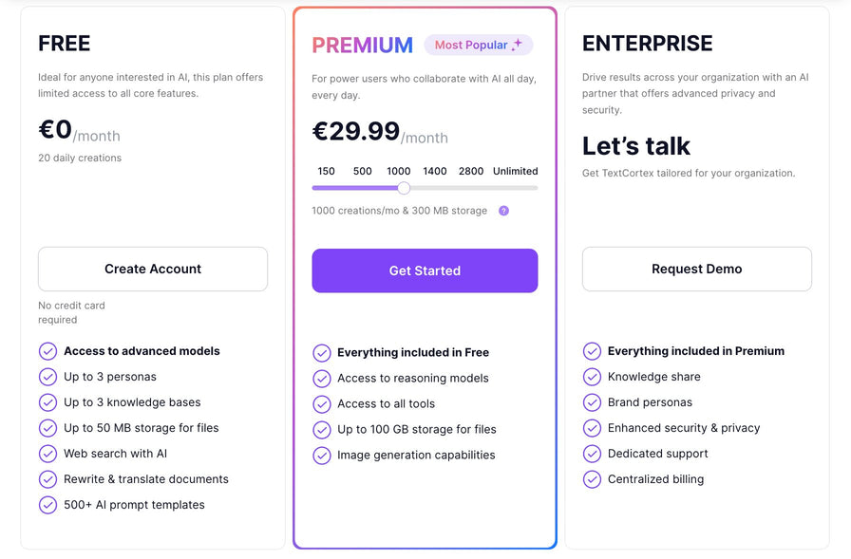This screenshot has width=851, height=559.
Task: Click checkmark icon beside Access to advanced models
Action: [x=47, y=351]
